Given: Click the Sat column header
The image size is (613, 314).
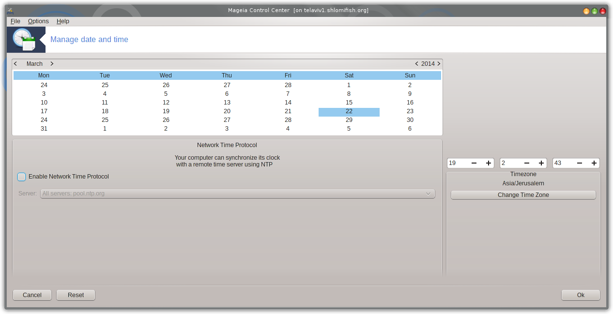Looking at the screenshot, I should [x=349, y=75].
